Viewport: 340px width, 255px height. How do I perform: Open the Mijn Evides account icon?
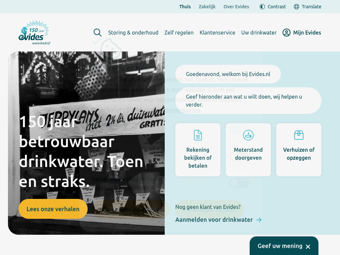coord(287,33)
